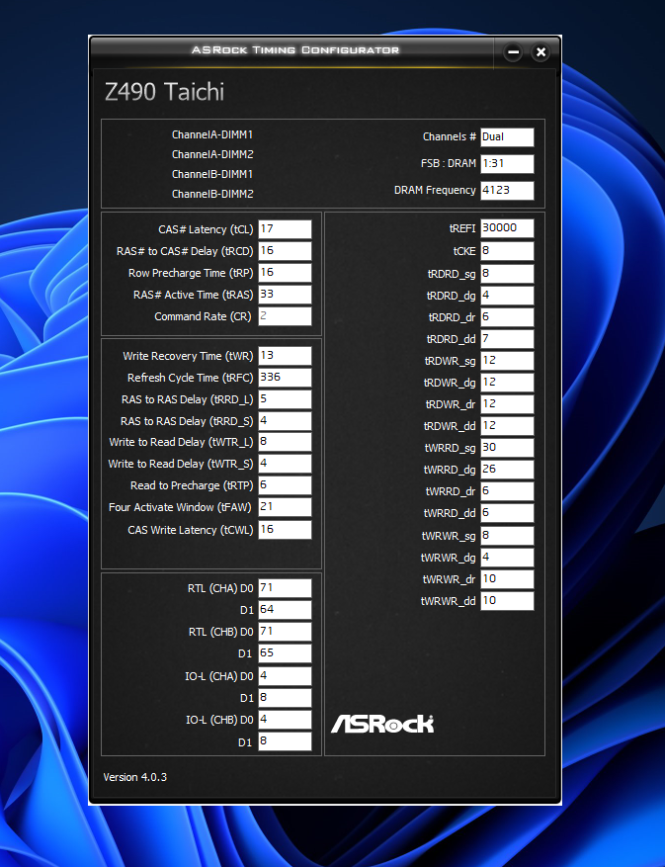Image resolution: width=665 pixels, height=867 pixels.
Task: Select the tWRWR_dg value field
Action: tap(507, 557)
